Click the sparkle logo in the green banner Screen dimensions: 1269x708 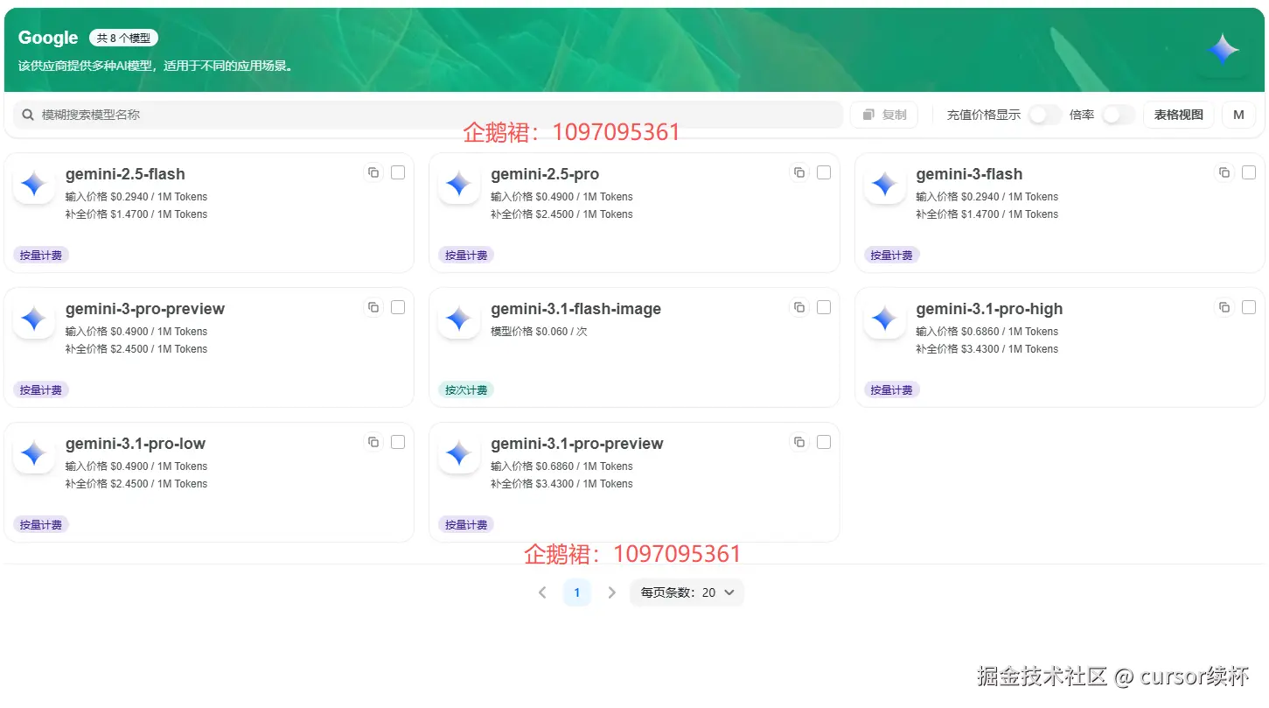(x=1222, y=49)
